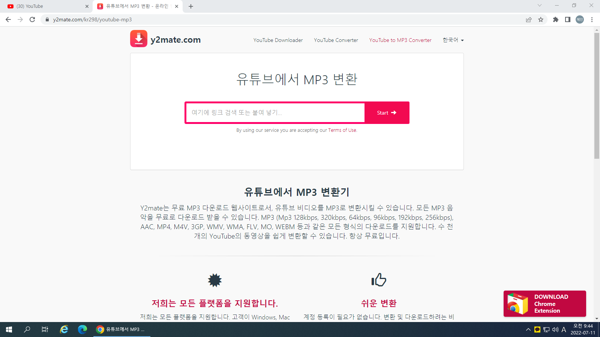
Task: Open Chrome three-dot menu
Action: [592, 19]
